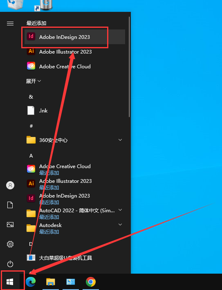
Task: Expand the 展开 recently added list
Action: tap(34, 81)
